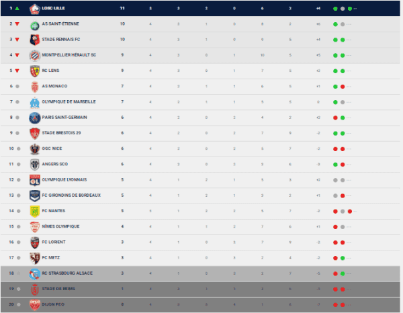
Task: Select the Montpellier Hérault SC crest
Action: coord(35,54)
